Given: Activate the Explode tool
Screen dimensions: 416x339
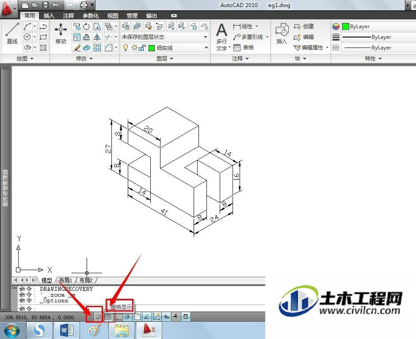Looking at the screenshot, I should [87, 48].
